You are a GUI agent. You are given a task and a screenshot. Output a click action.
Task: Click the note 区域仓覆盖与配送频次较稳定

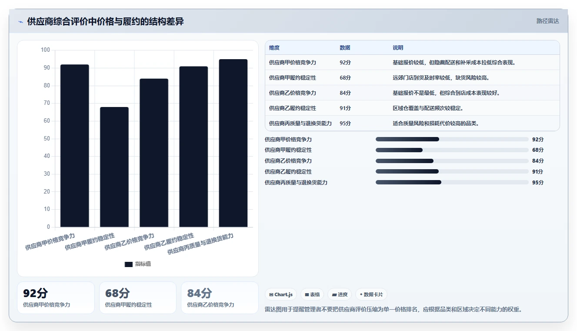(x=428, y=108)
